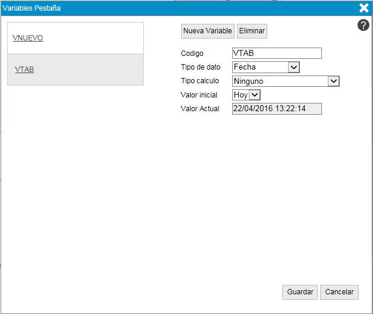Click the Nueva Variable button
This screenshot has height=314, width=373.
point(207,31)
